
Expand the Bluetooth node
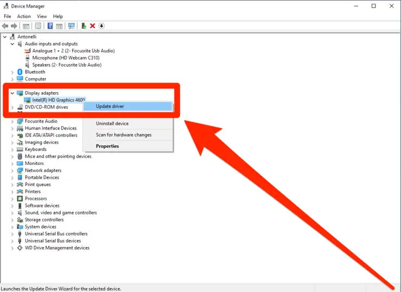[12, 72]
